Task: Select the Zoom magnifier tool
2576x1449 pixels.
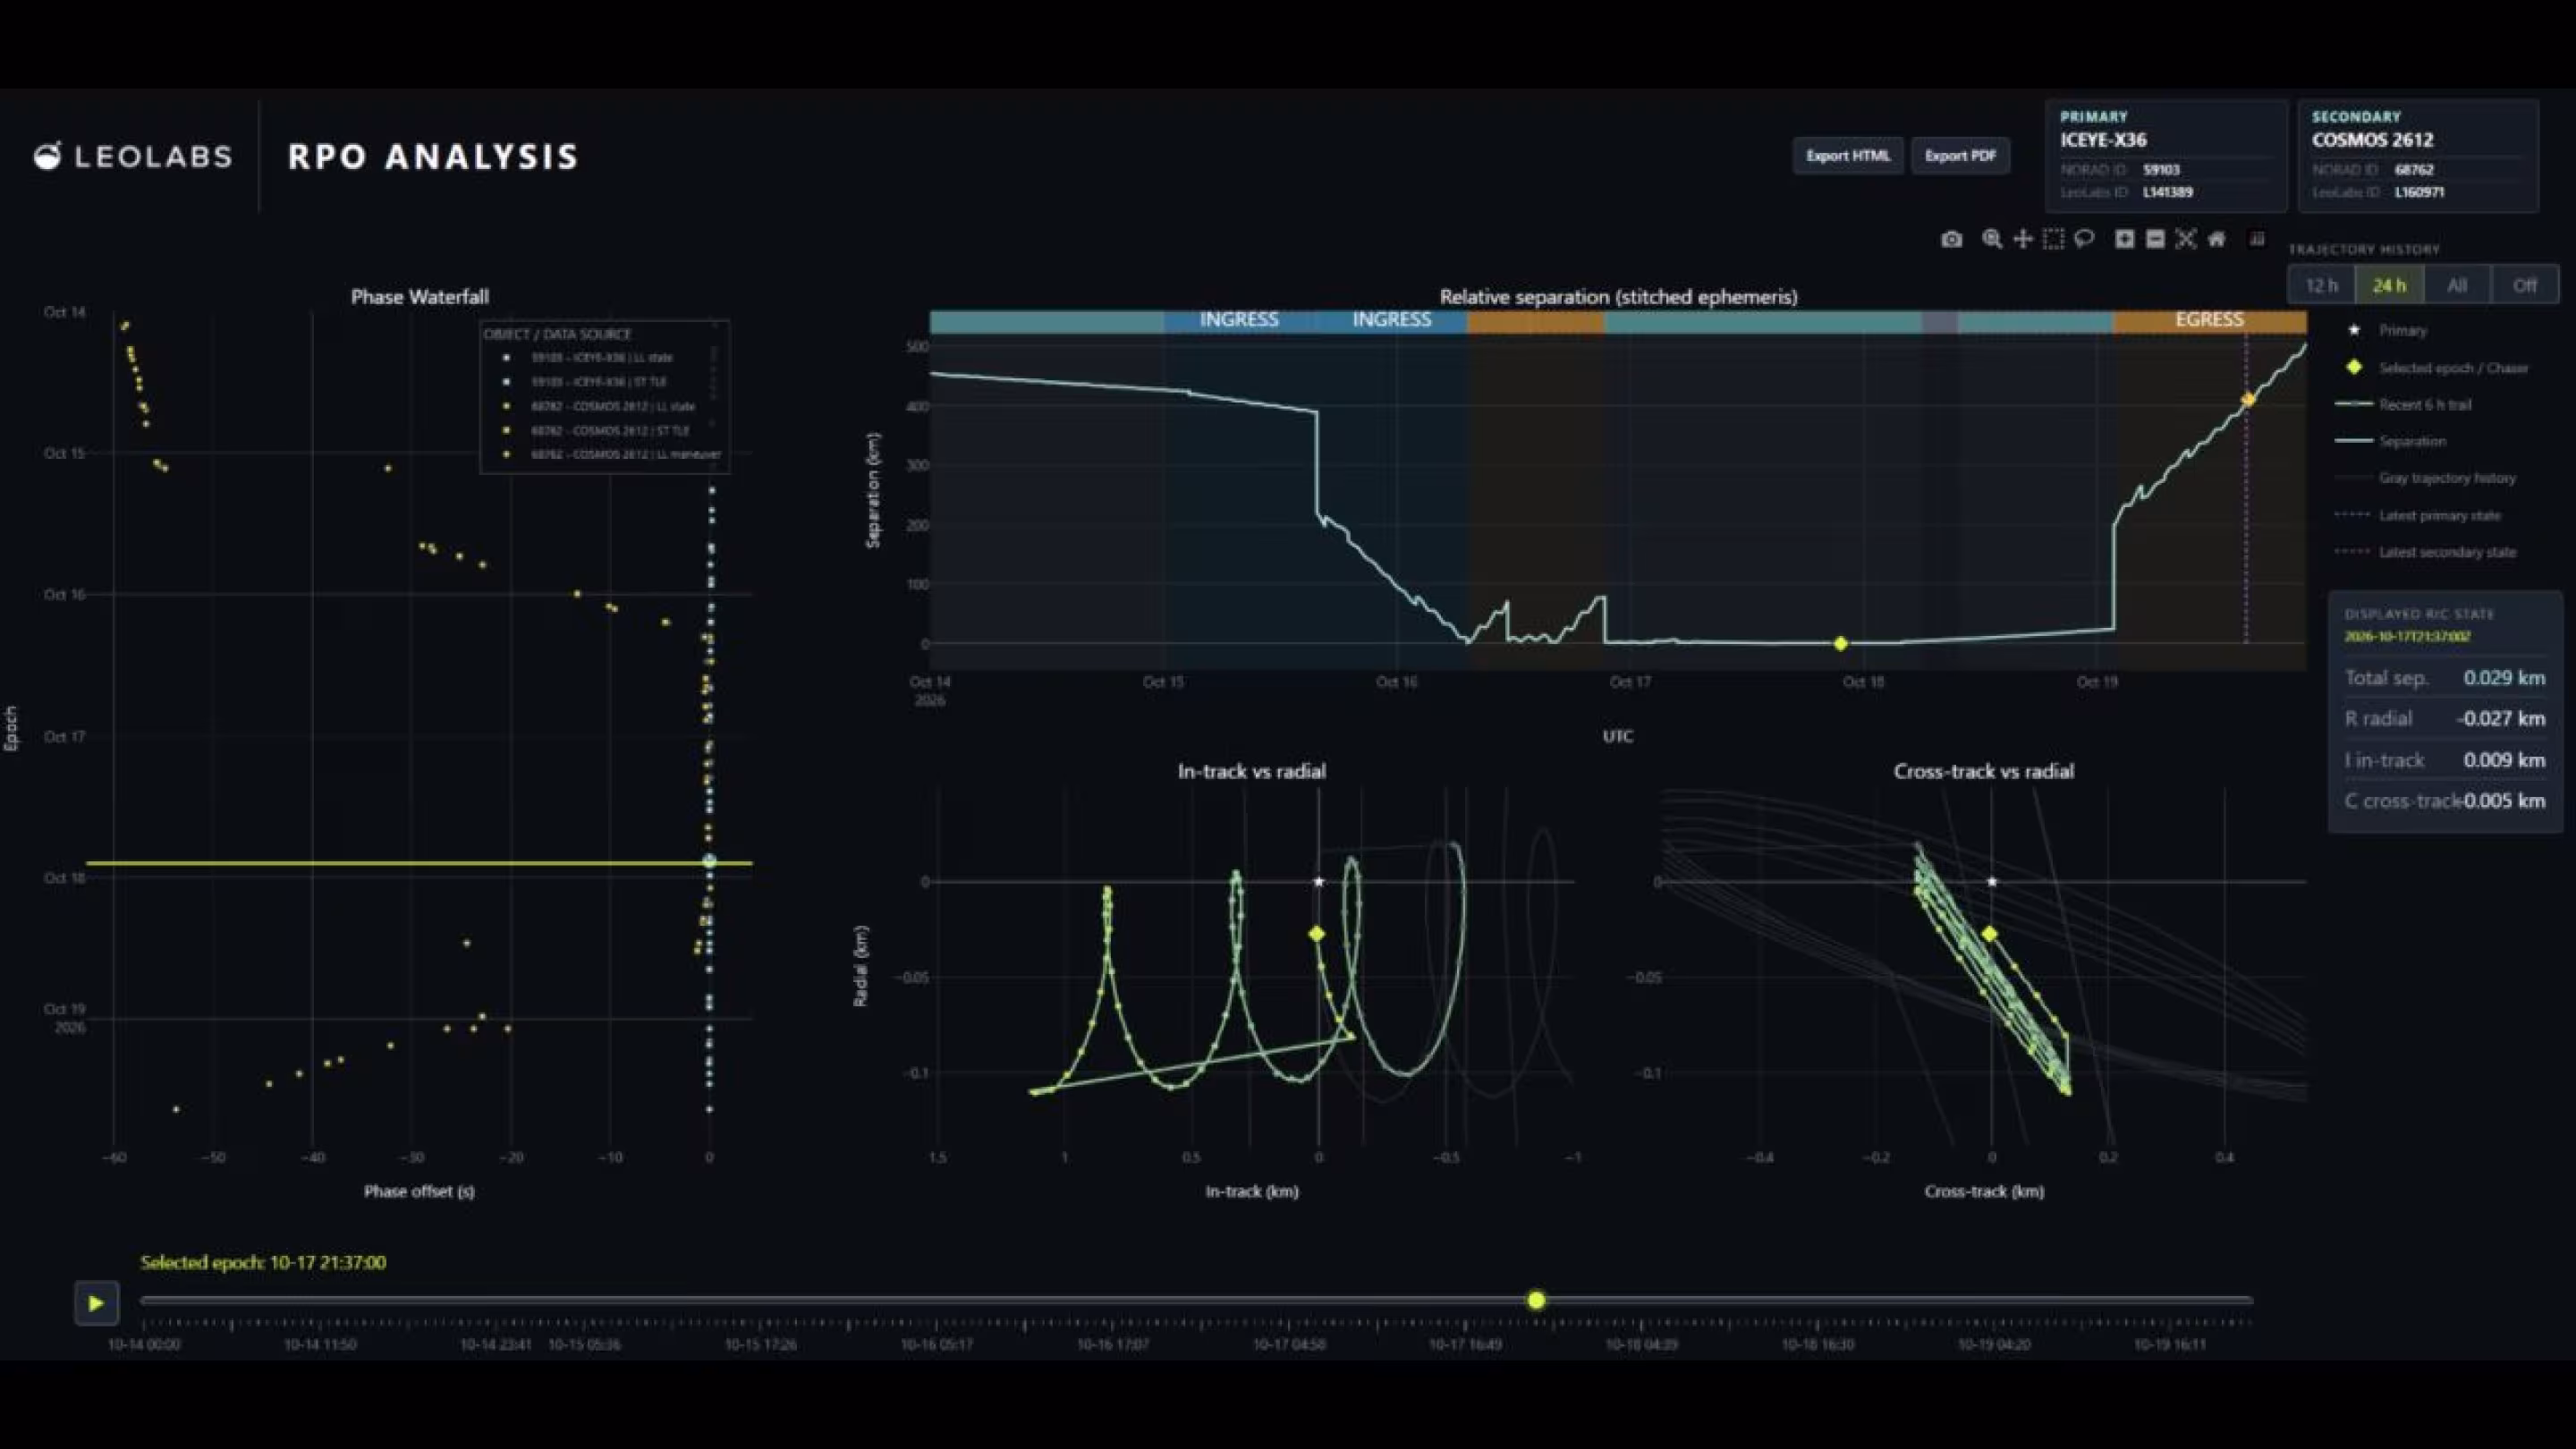Action: coord(1992,239)
